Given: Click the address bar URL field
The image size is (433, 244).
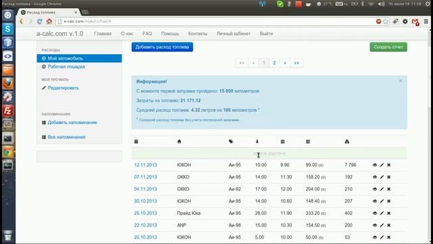Looking at the screenshot, I should pyautogui.click(x=215, y=21).
